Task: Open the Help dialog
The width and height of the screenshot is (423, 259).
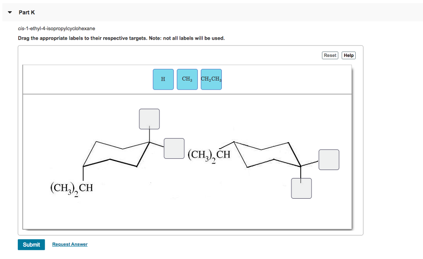Action: [x=348, y=55]
